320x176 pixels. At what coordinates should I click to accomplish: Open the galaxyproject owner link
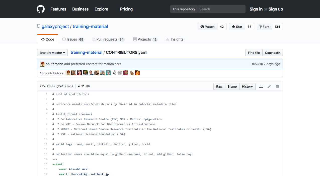point(55,27)
